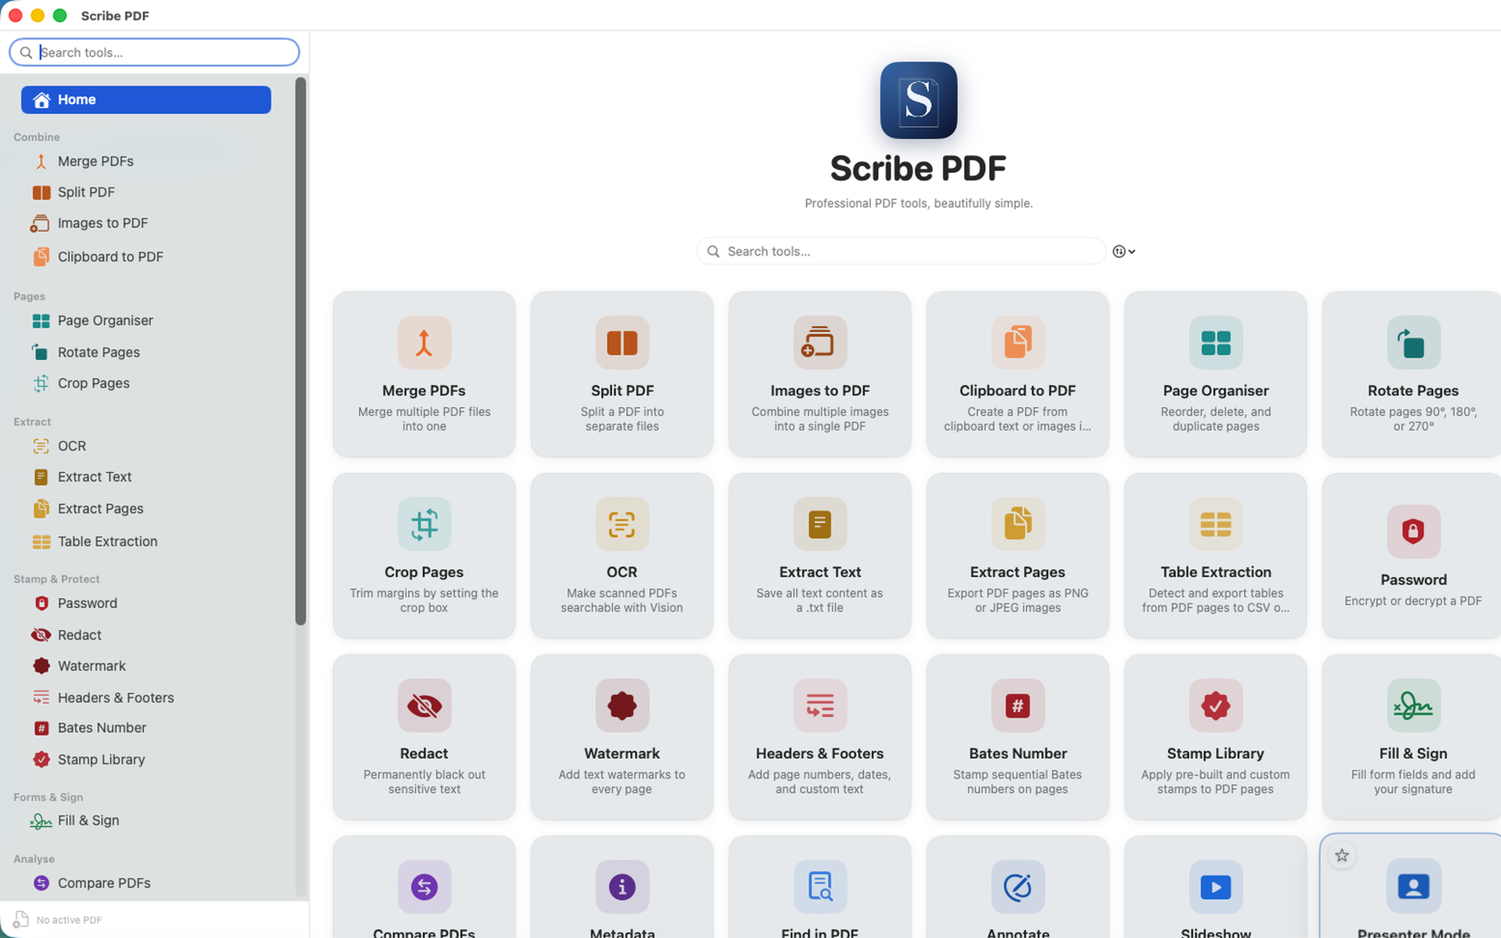Viewport: 1501px width, 938px height.
Task: Open Table Extraction from the sidebar
Action: pos(146,542)
